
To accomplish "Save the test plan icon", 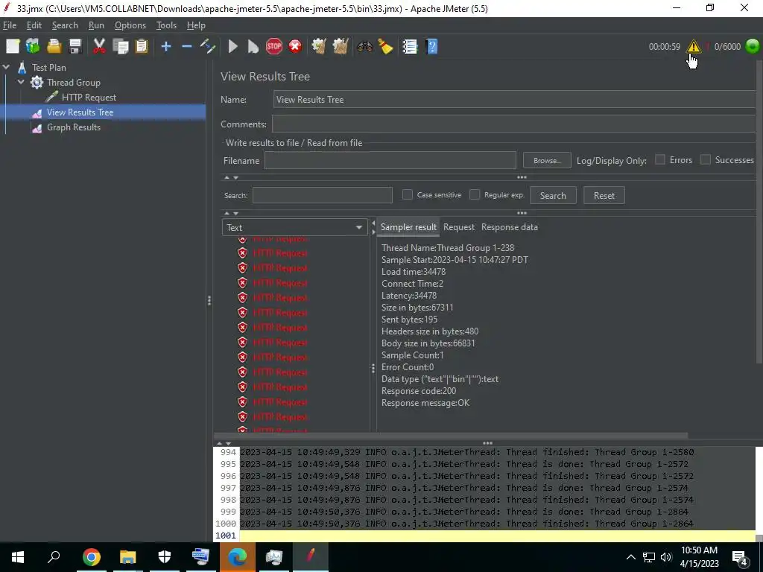I will (75, 47).
